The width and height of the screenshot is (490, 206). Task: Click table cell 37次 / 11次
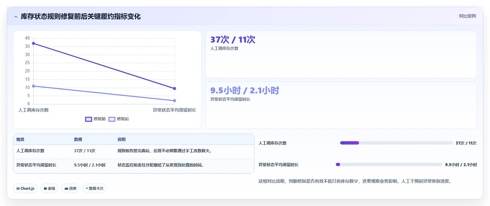(x=85, y=151)
